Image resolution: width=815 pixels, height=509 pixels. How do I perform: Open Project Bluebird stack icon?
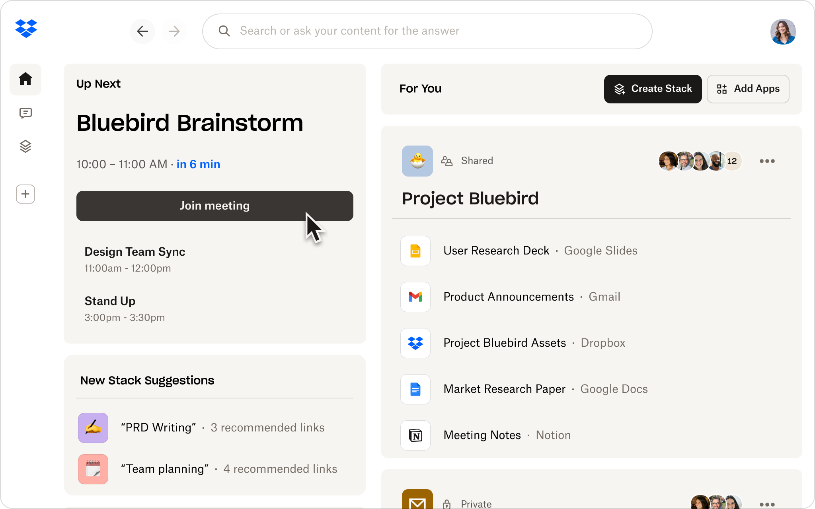point(417,160)
